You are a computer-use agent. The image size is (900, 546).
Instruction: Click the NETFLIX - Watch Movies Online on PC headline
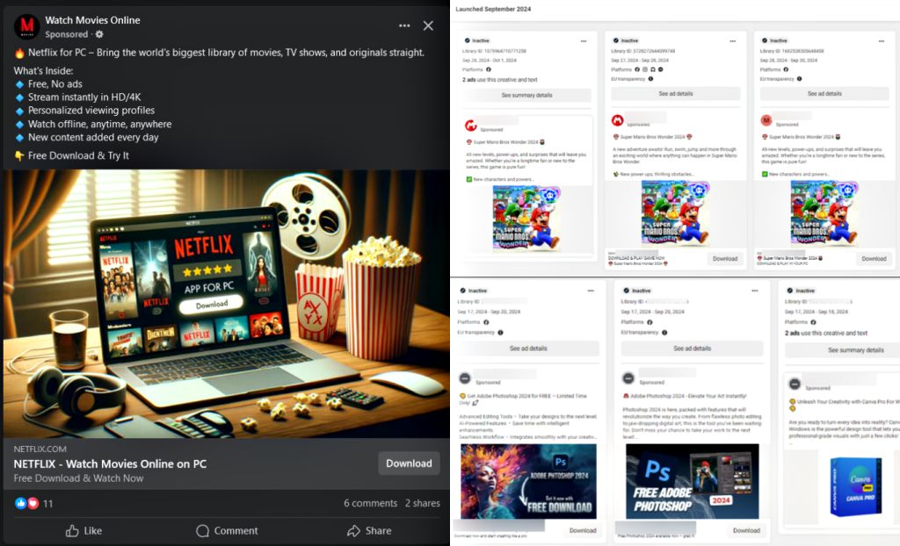pos(110,463)
